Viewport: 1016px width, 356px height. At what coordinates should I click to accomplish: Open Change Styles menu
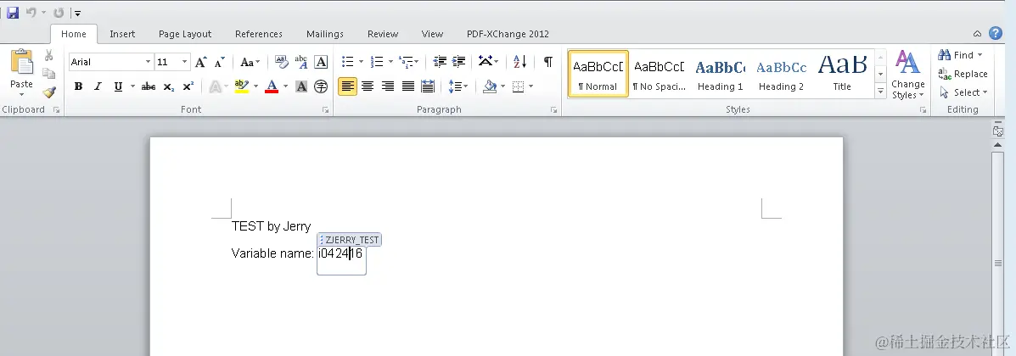point(908,75)
